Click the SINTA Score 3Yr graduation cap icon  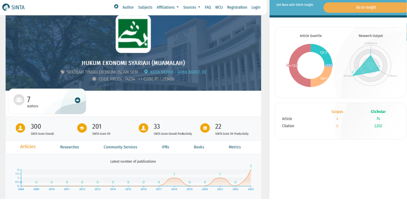[82, 128]
